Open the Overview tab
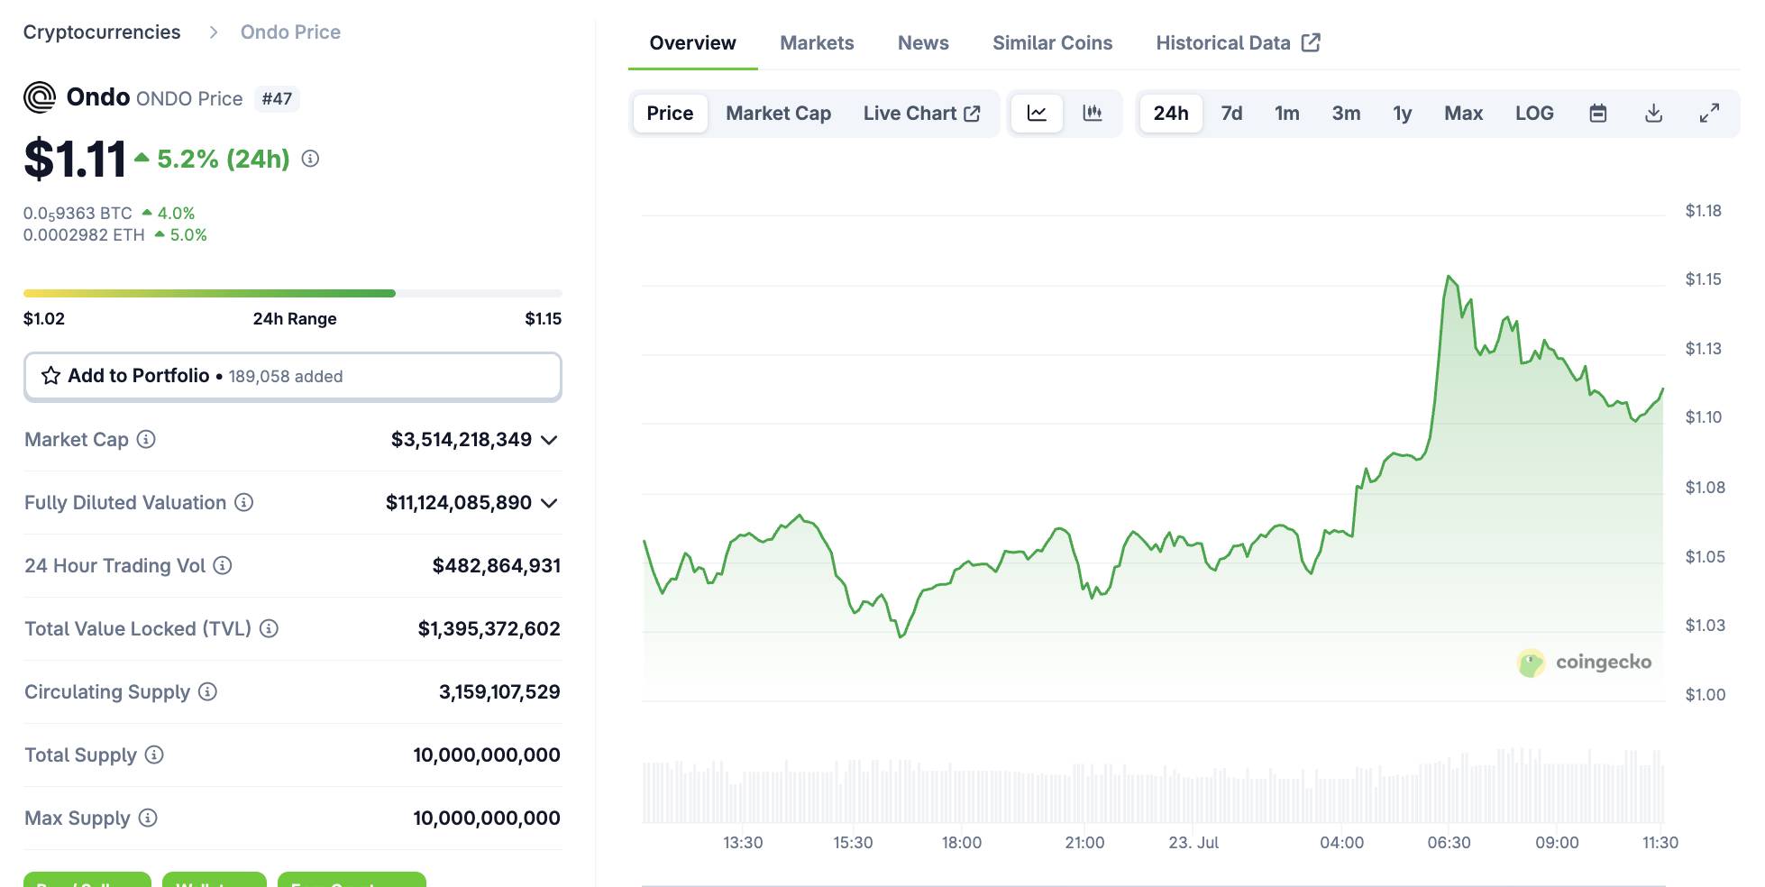The height and width of the screenshot is (887, 1765). [692, 42]
